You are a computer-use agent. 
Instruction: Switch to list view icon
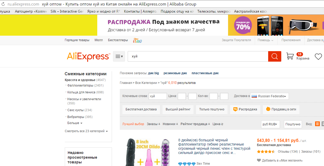(317, 124)
